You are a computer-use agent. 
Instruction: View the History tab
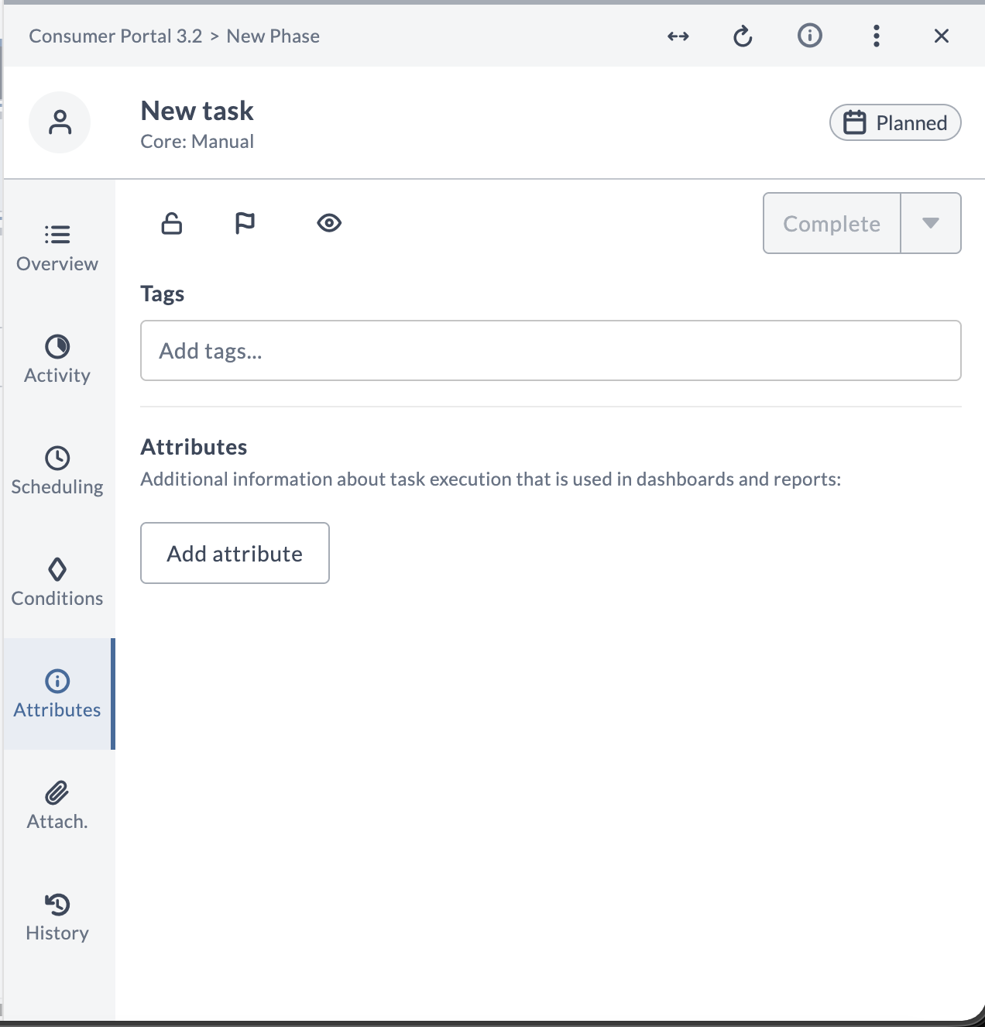tap(57, 917)
